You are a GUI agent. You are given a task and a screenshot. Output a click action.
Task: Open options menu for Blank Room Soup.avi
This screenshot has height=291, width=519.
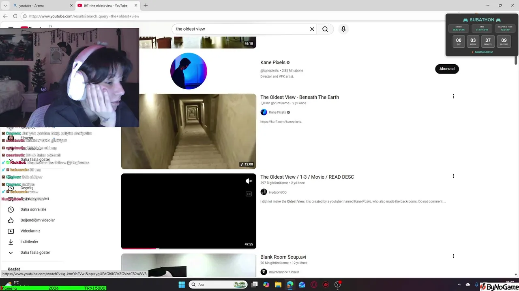pos(453,256)
